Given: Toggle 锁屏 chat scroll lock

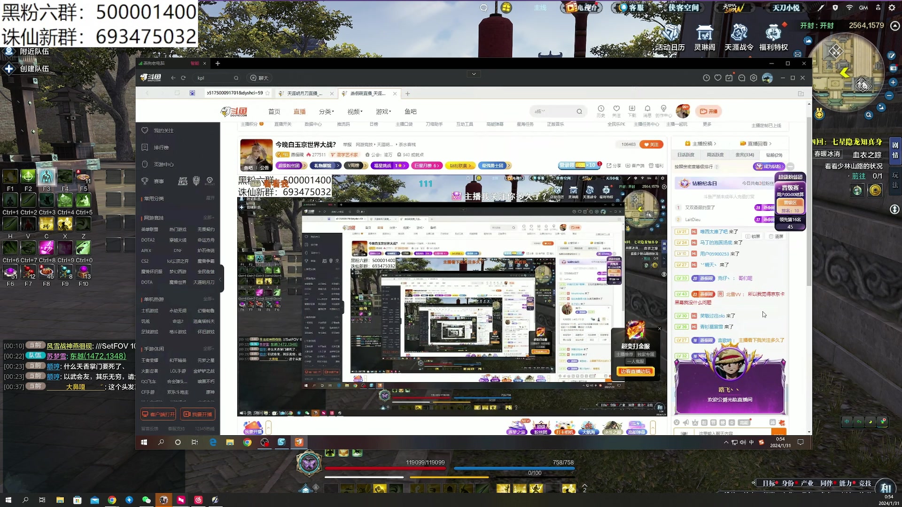Looking at the screenshot, I should pos(753,236).
